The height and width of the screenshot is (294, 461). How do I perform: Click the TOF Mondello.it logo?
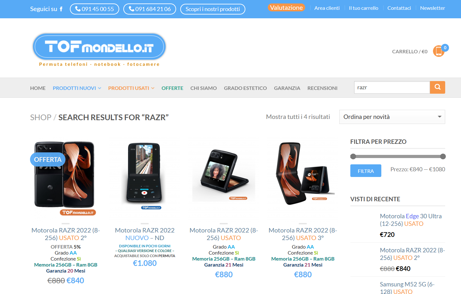tap(99, 50)
